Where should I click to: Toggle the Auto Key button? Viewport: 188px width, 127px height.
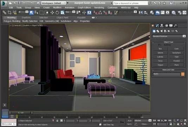(x=130, y=121)
